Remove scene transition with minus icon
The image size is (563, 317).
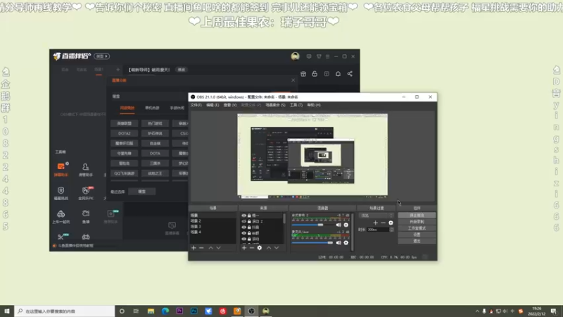(383, 223)
